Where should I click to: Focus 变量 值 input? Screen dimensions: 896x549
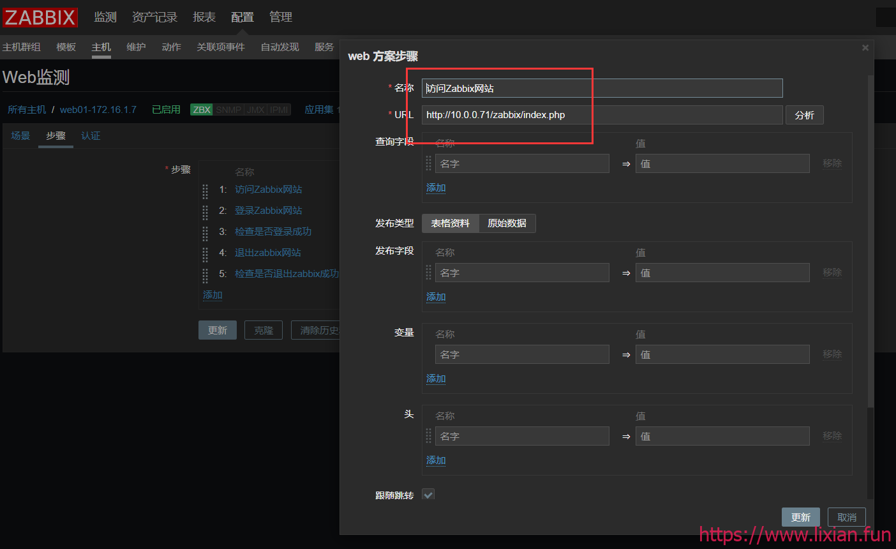pyautogui.click(x=722, y=354)
